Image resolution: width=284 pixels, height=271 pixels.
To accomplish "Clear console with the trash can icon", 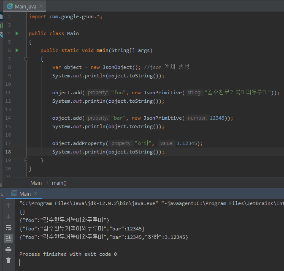I will click(x=8, y=260).
